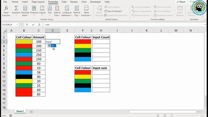
Task: Click Error Checking
Action: 162,11
